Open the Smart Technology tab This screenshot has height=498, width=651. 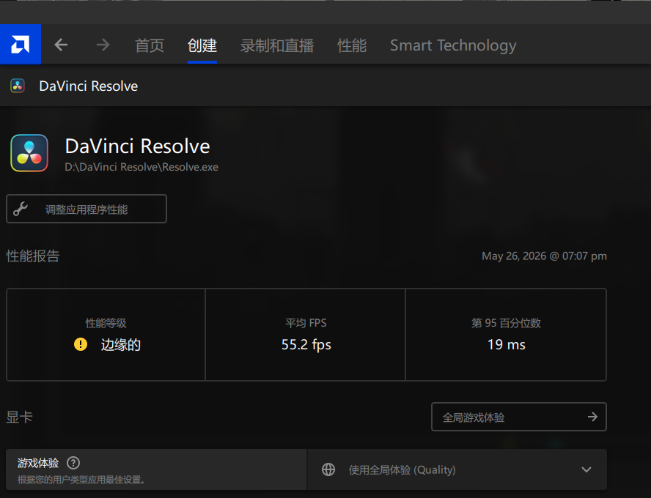click(453, 45)
